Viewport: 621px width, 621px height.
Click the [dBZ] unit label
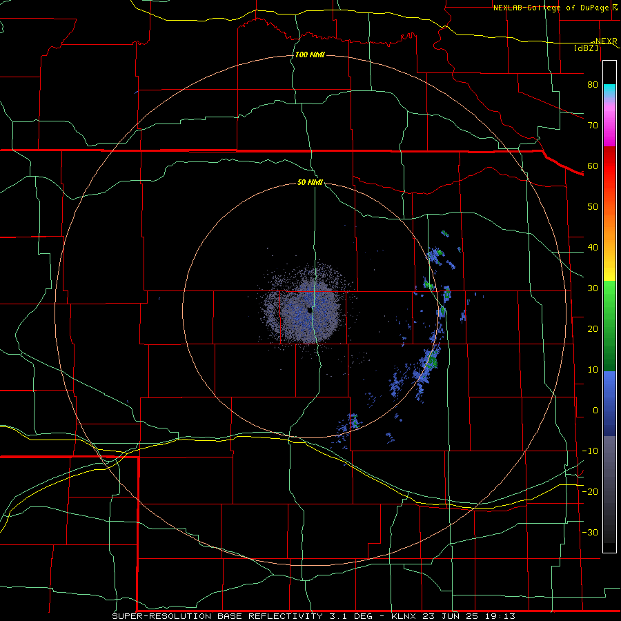pyautogui.click(x=586, y=48)
